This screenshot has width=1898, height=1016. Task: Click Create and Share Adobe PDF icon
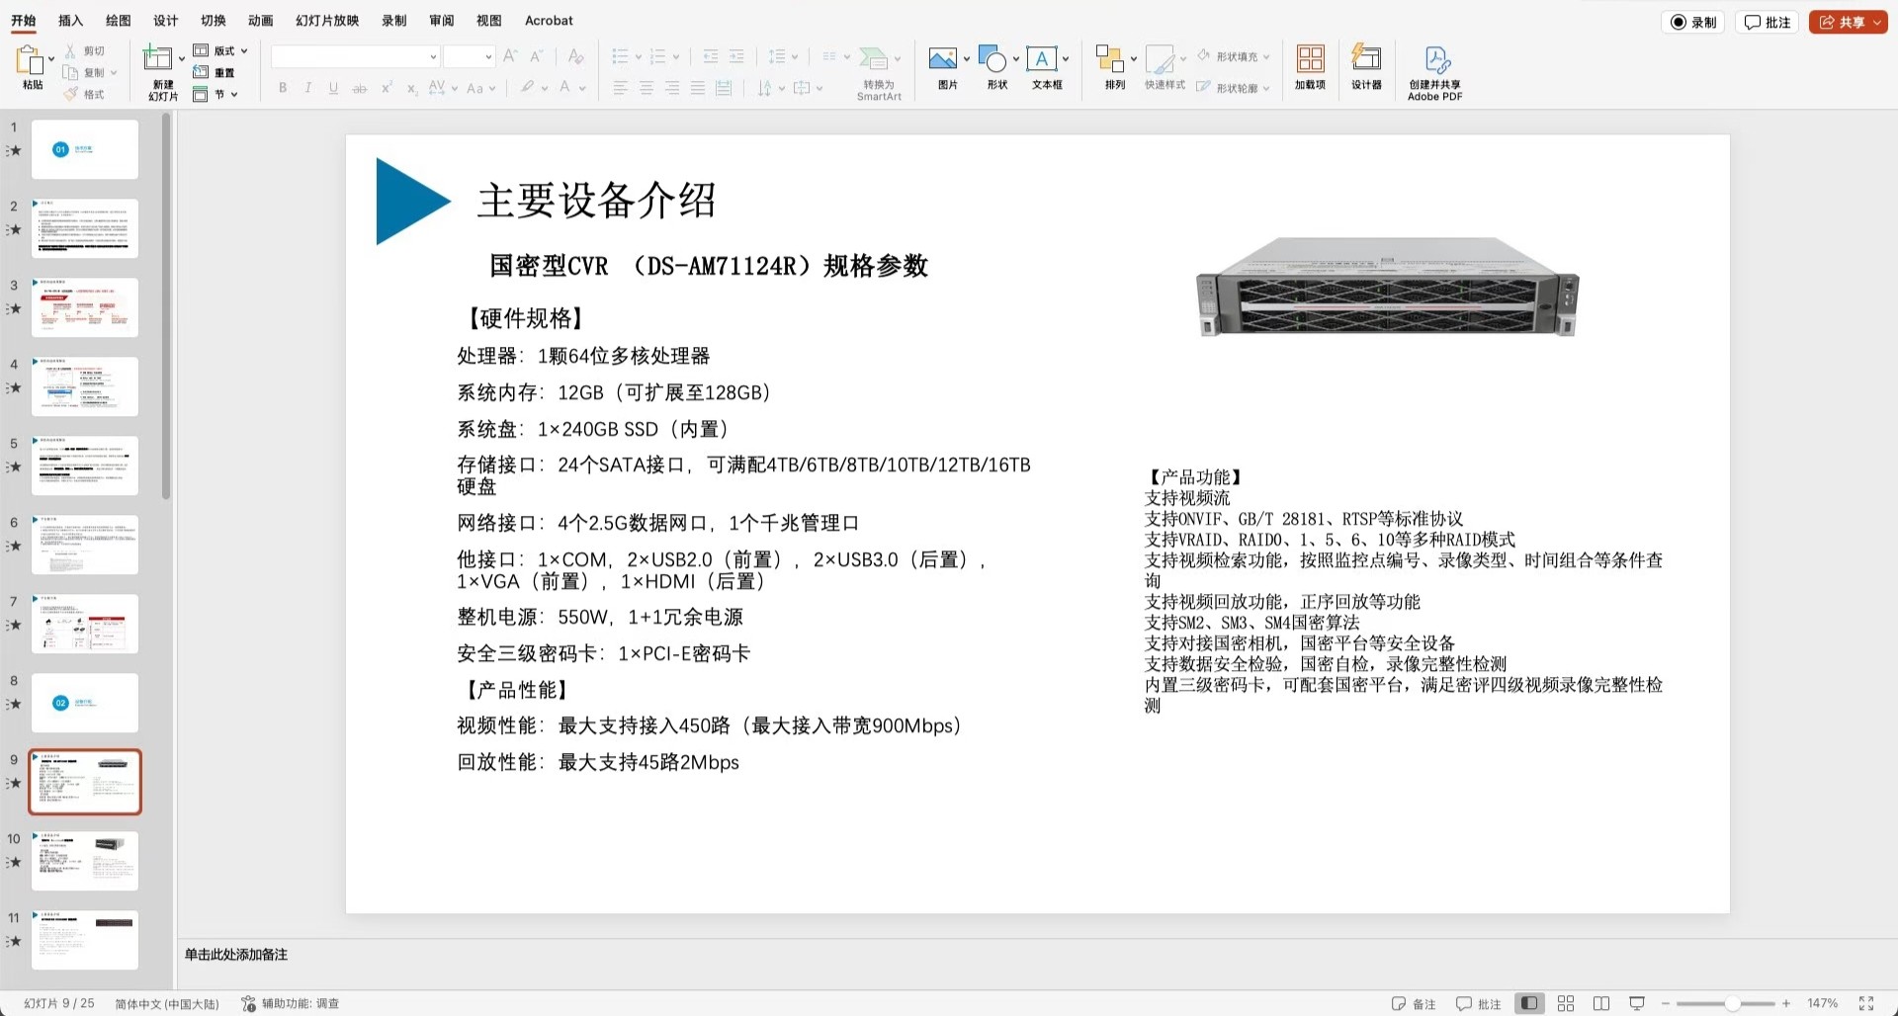point(1436,59)
